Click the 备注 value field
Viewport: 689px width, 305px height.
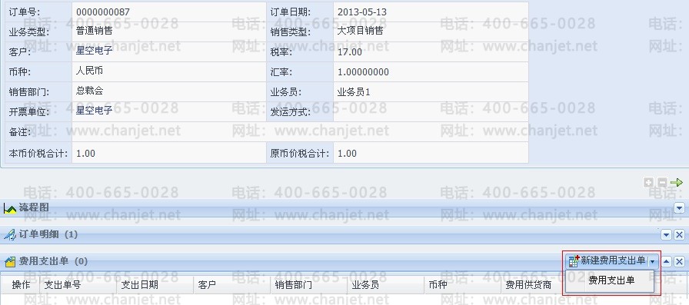click(300, 131)
